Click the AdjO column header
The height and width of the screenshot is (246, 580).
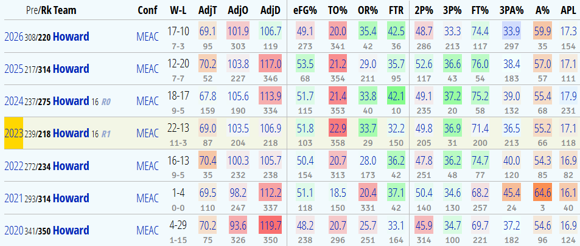(239, 11)
